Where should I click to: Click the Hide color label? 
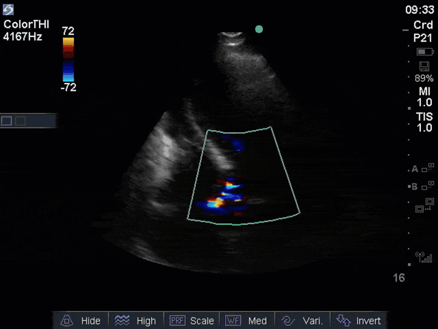pos(91,321)
